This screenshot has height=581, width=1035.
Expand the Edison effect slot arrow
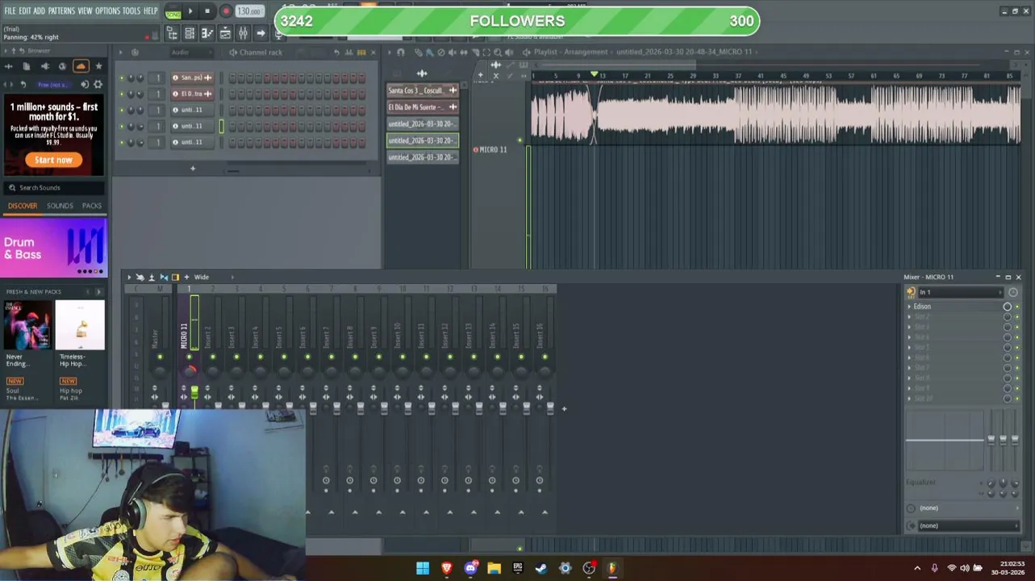pos(909,307)
